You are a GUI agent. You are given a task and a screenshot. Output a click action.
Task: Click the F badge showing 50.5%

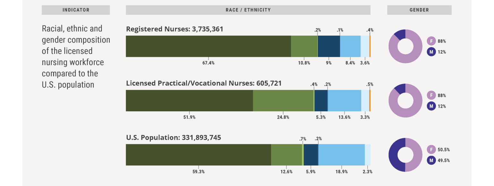point(431,149)
